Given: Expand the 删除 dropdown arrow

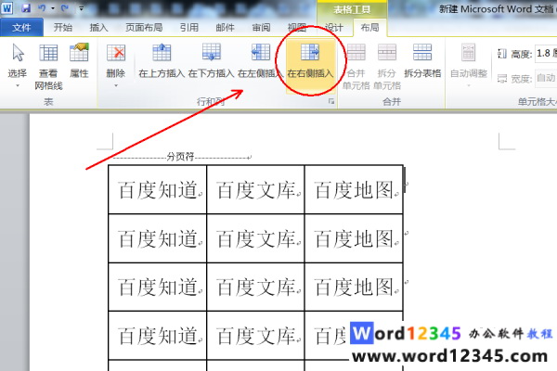Looking at the screenshot, I should click(116, 85).
